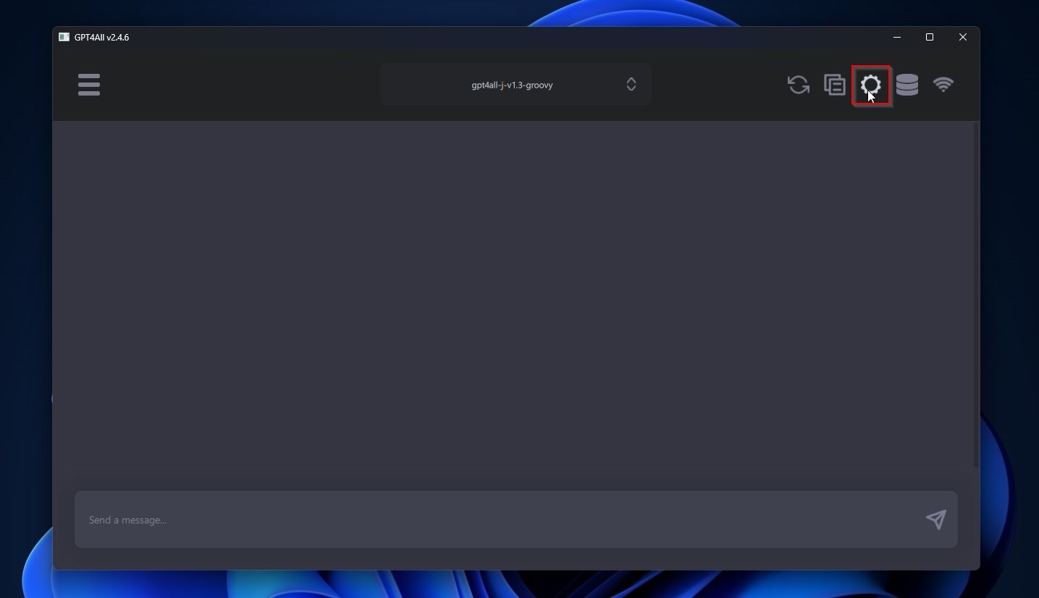Click the GPT4All logo in the title bar
This screenshot has width=1039, height=598.
coord(64,37)
